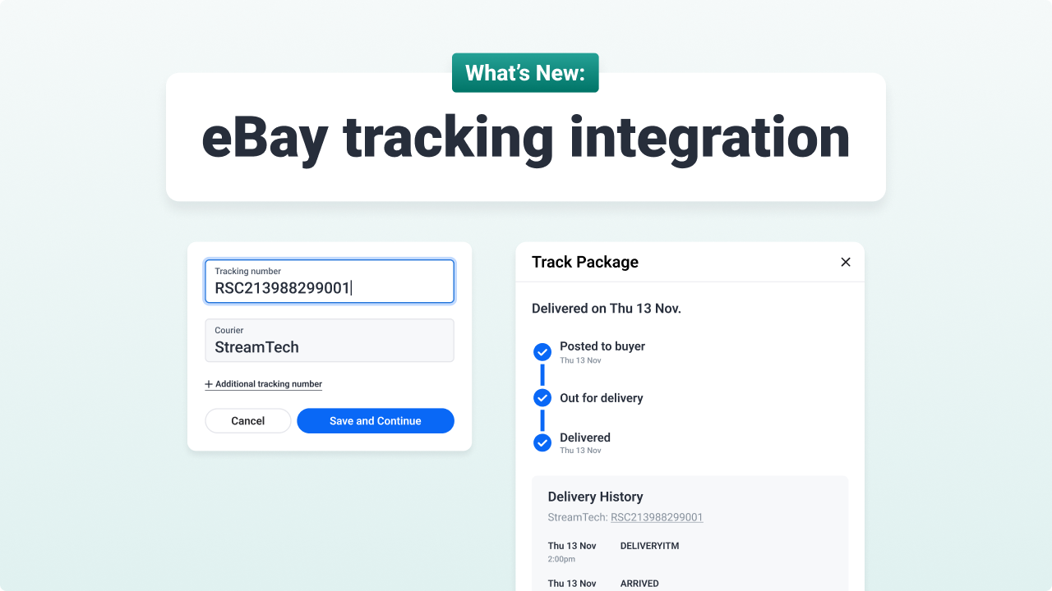
Task: Click the connector line between tracking checkmarks
Action: (542, 374)
